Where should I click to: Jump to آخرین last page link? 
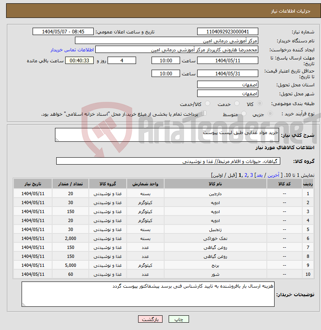pos(273,175)
